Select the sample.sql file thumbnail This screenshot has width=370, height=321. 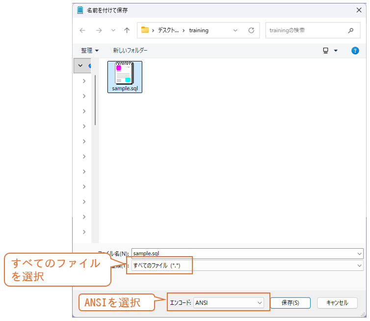click(x=125, y=77)
